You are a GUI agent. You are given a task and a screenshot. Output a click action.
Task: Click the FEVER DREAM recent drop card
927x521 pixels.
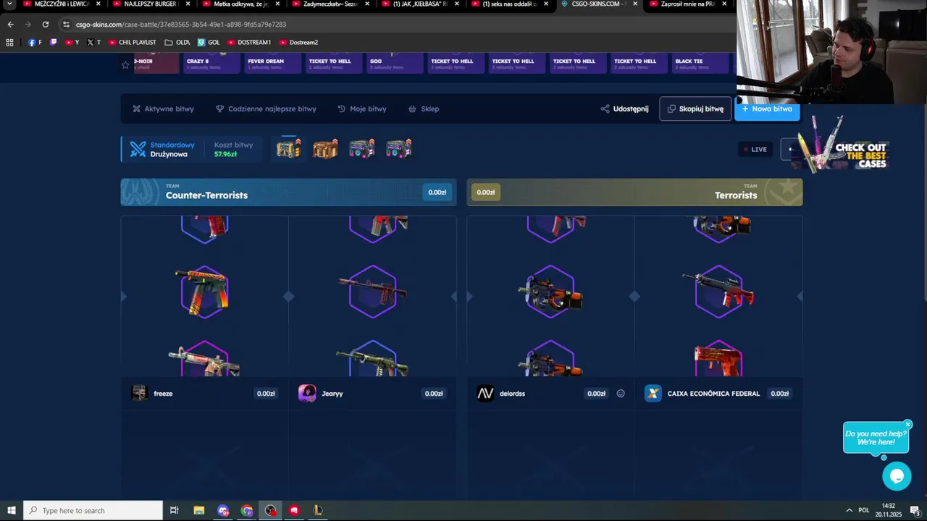272,64
